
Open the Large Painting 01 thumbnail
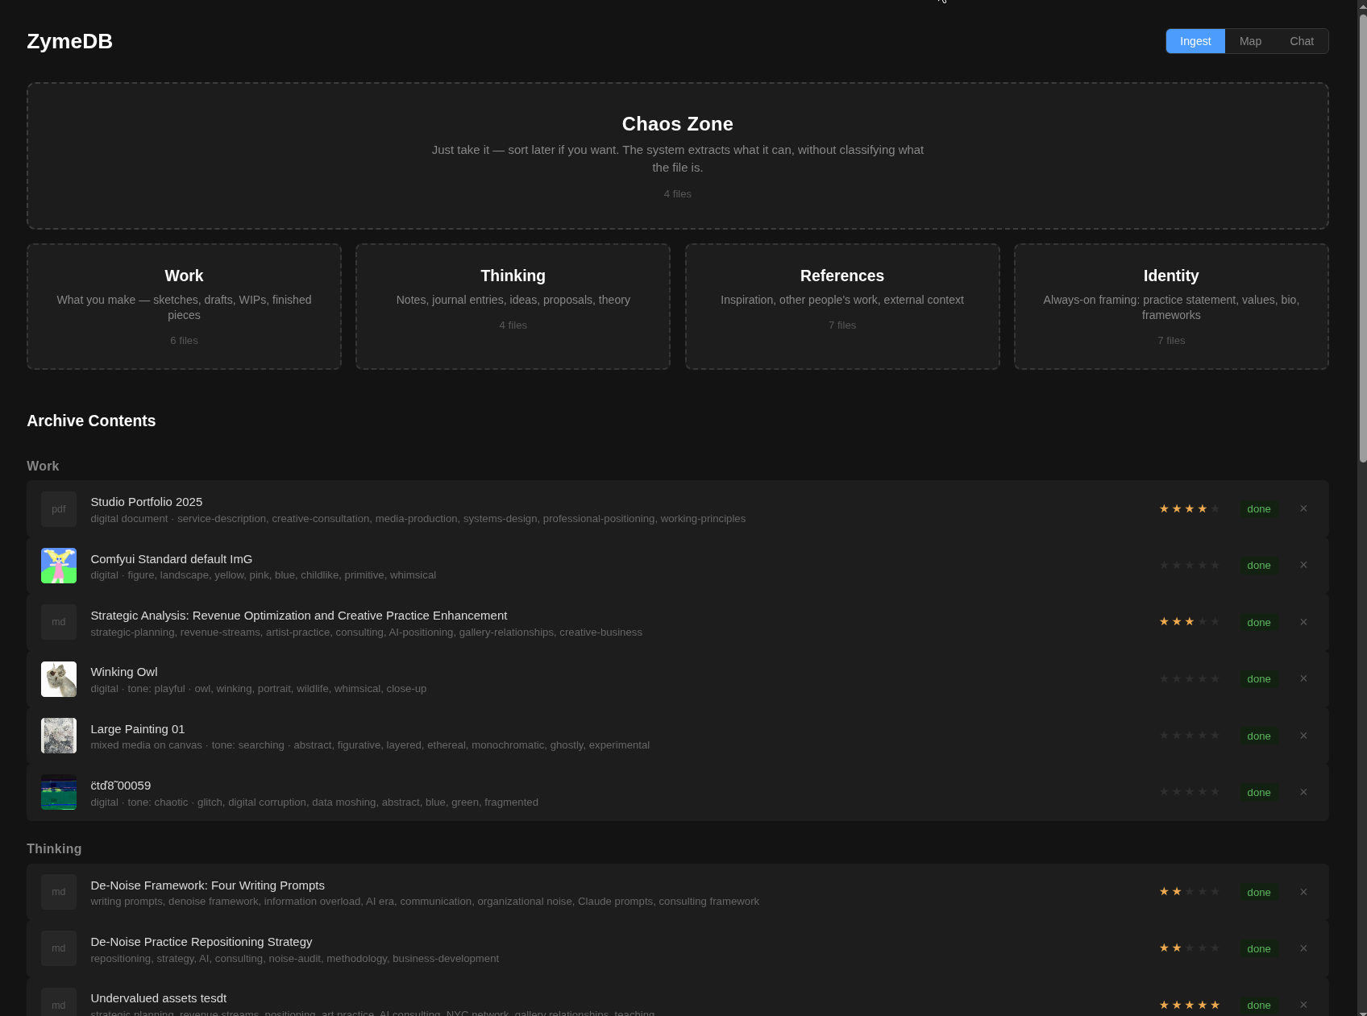tap(59, 736)
